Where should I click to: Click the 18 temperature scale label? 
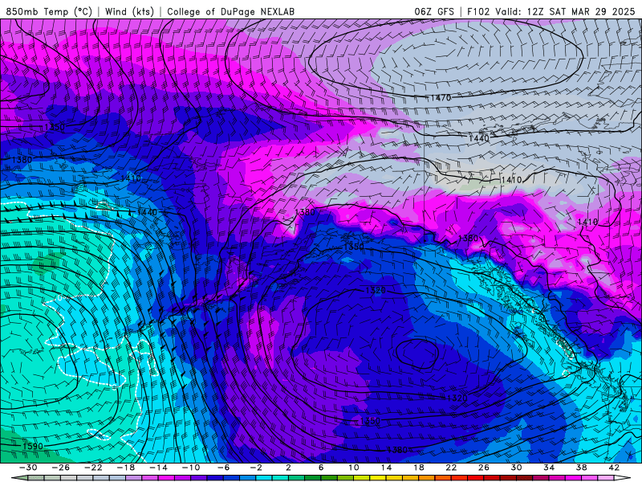[x=418, y=468]
